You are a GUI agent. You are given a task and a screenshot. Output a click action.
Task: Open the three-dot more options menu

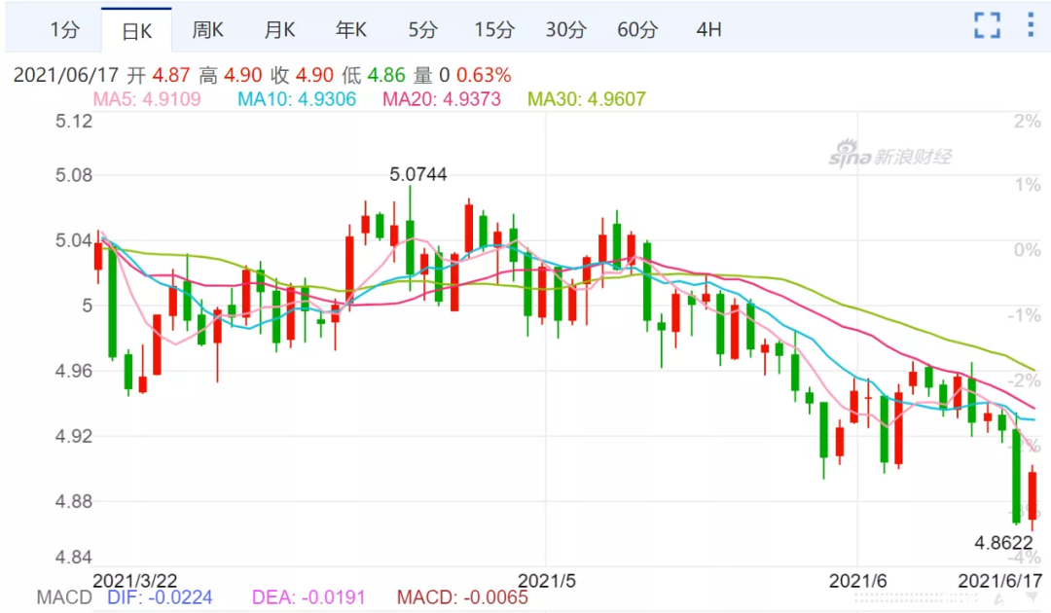(1031, 24)
